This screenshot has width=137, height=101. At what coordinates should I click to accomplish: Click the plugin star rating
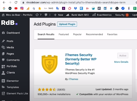coord(47,90)
